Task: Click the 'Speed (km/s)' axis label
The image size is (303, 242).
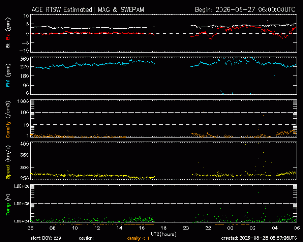Action: 8,162
